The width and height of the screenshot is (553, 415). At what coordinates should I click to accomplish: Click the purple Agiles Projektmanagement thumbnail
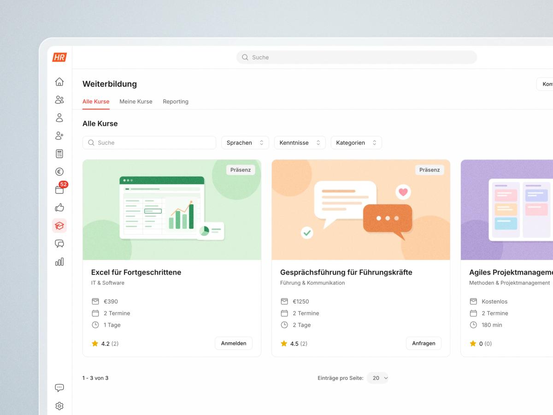click(x=507, y=210)
